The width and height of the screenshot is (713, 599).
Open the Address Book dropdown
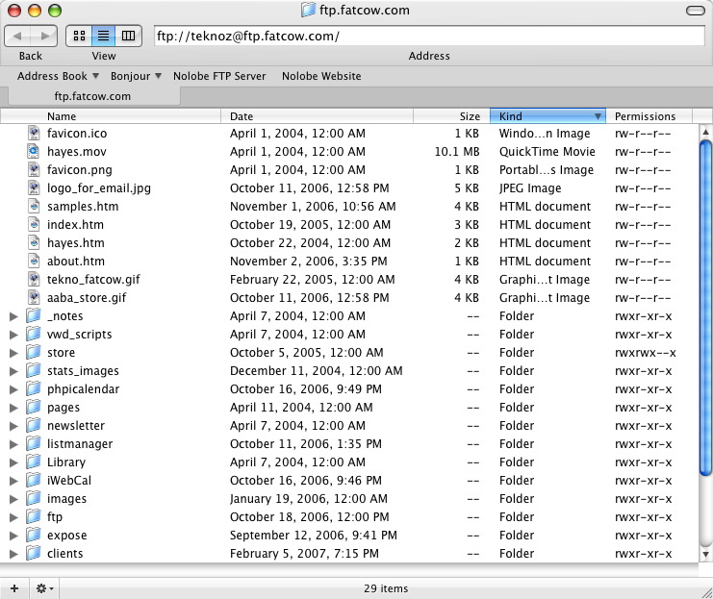(x=58, y=76)
